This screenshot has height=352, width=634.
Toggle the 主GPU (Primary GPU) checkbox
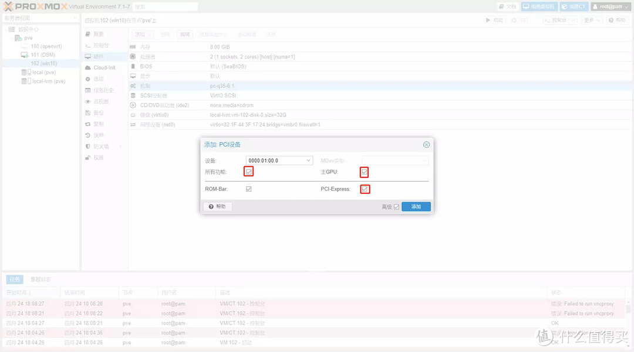[x=365, y=172]
